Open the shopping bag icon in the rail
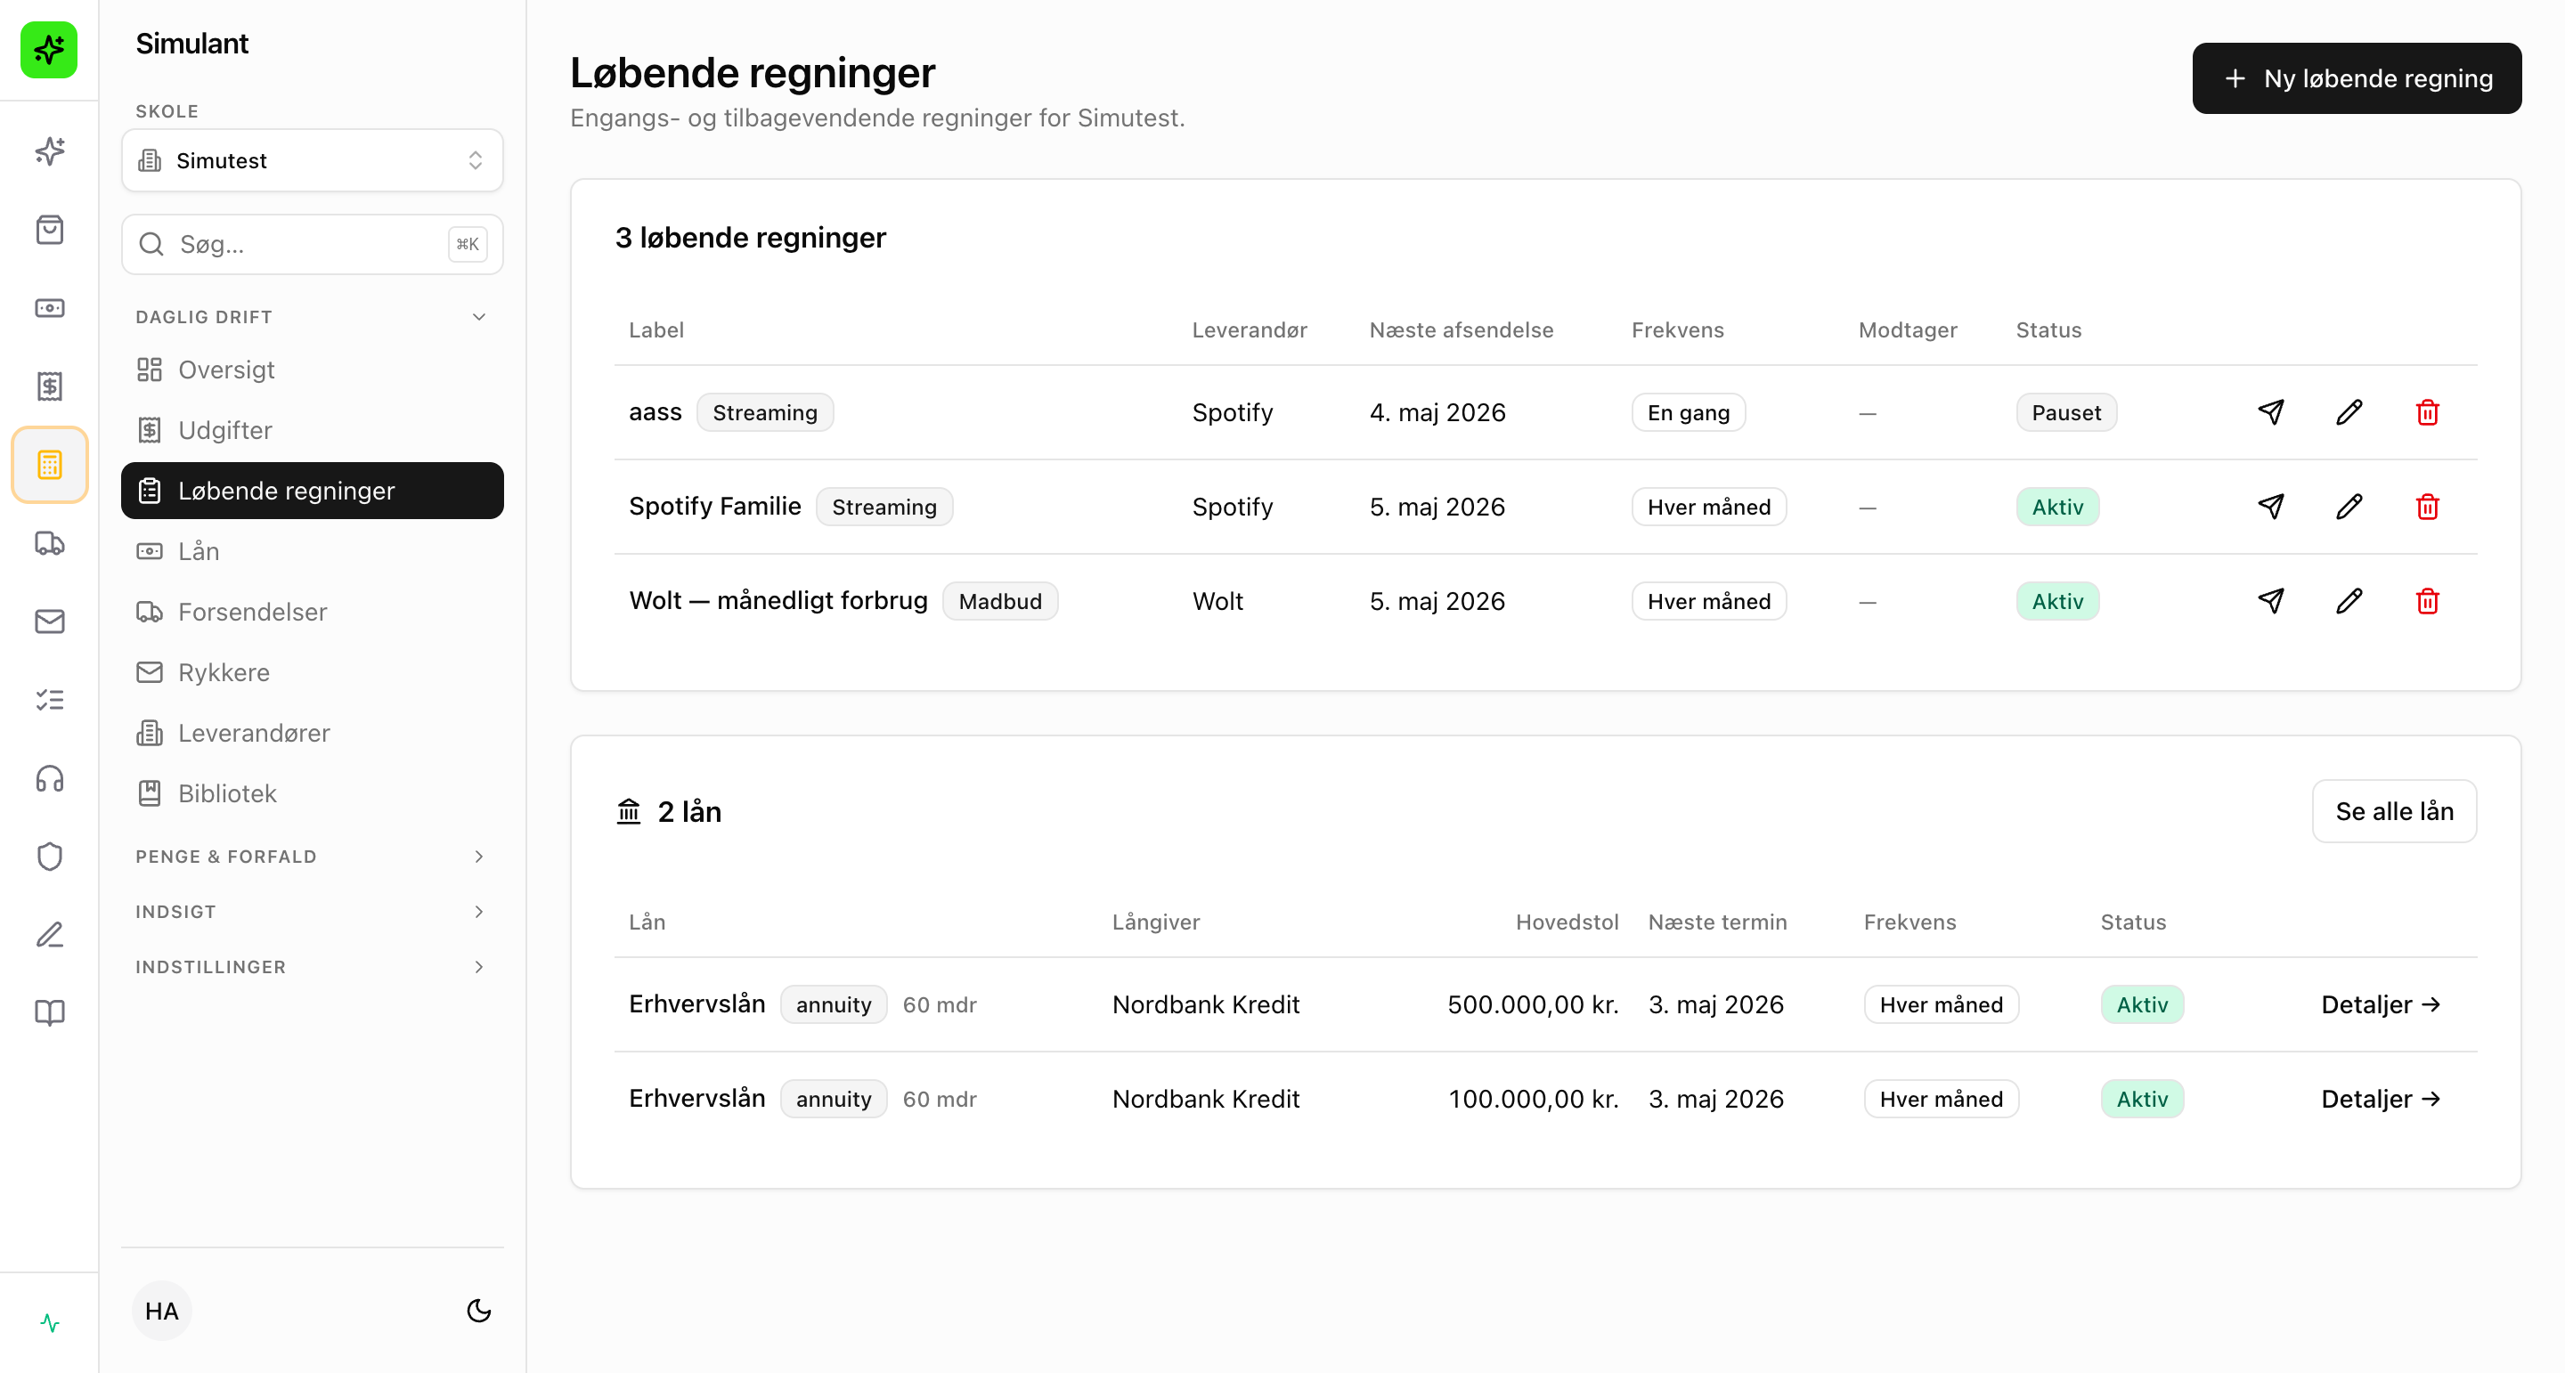 pos(49,230)
